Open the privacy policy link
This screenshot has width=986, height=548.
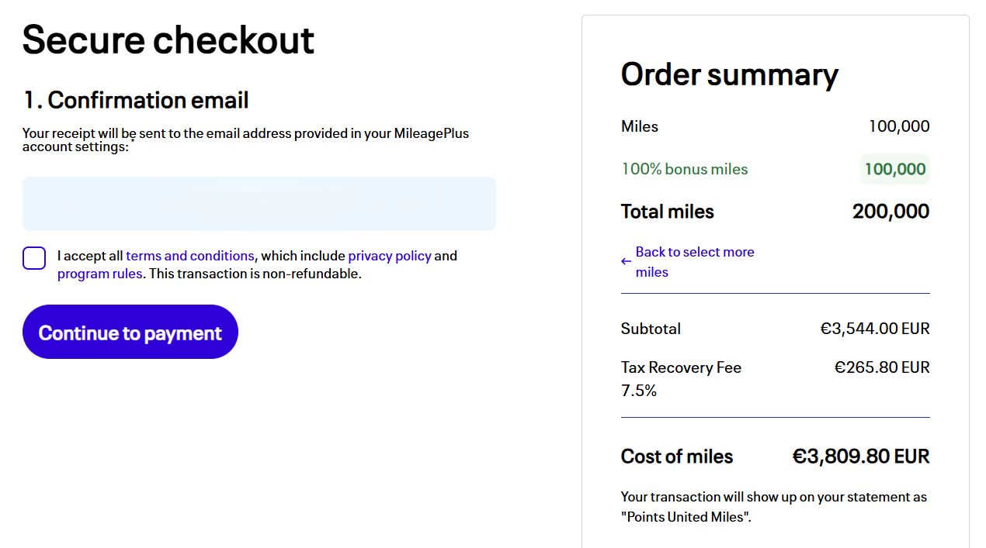390,256
